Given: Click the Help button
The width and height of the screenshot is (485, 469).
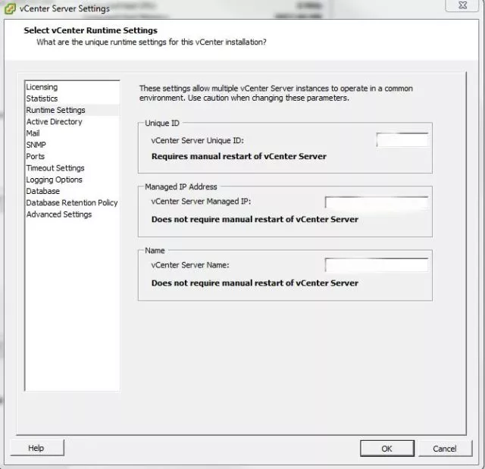Looking at the screenshot, I should (x=37, y=448).
